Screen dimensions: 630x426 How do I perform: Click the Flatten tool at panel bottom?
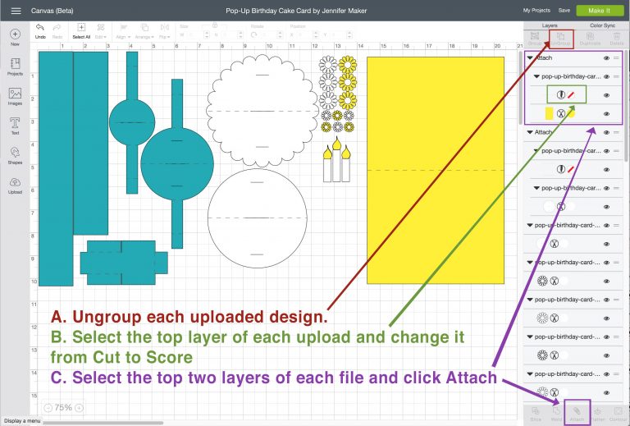click(x=598, y=414)
